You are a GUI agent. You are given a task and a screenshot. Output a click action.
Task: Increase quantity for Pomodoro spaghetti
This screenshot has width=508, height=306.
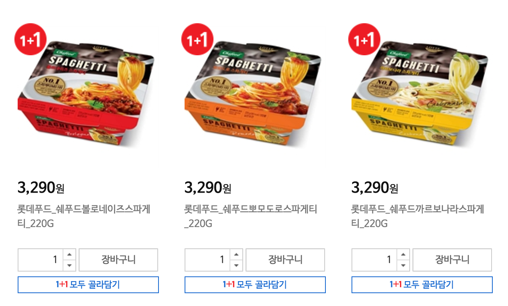point(237,254)
